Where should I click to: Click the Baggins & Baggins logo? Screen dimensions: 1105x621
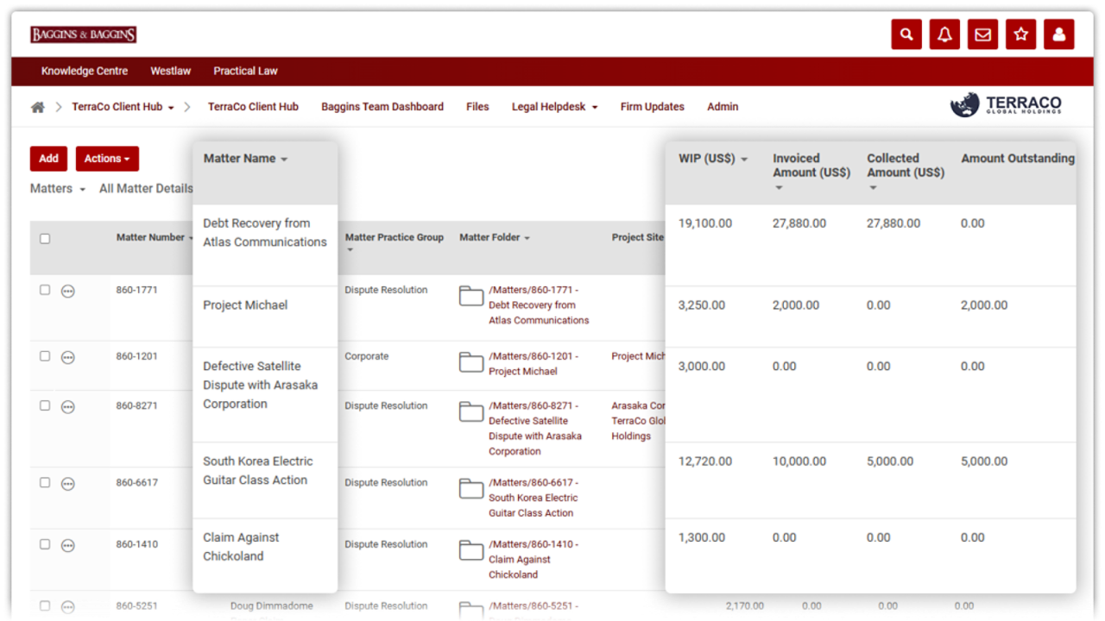84,34
